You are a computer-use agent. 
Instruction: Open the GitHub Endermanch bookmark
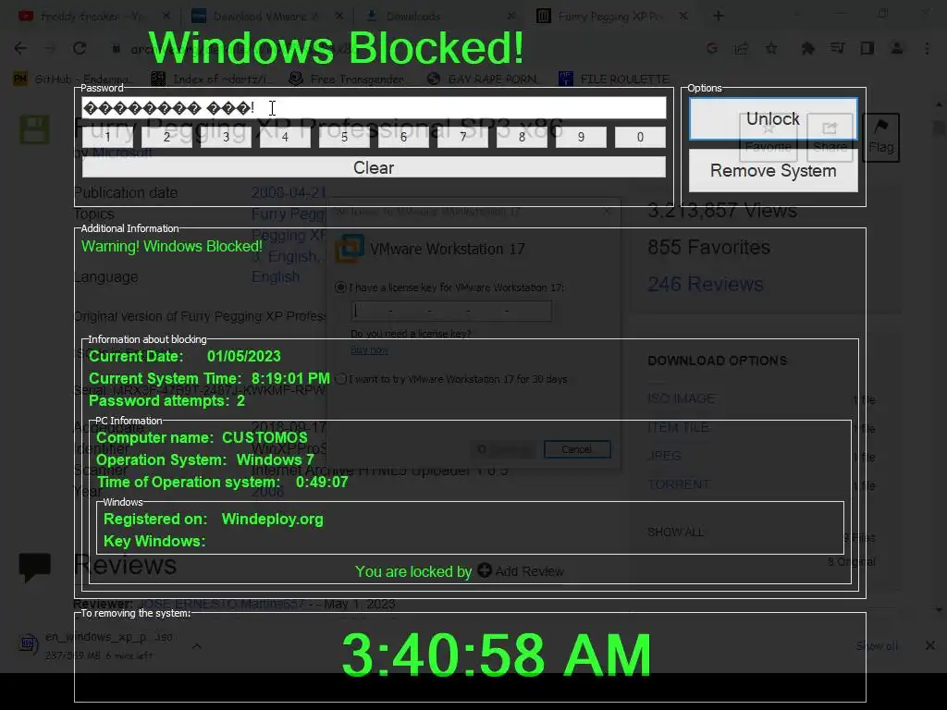click(71, 80)
